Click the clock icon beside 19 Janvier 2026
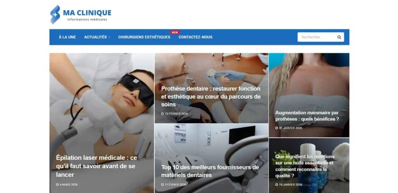Image resolution: width=398 pixels, height=193 pixels. pyautogui.click(x=277, y=184)
